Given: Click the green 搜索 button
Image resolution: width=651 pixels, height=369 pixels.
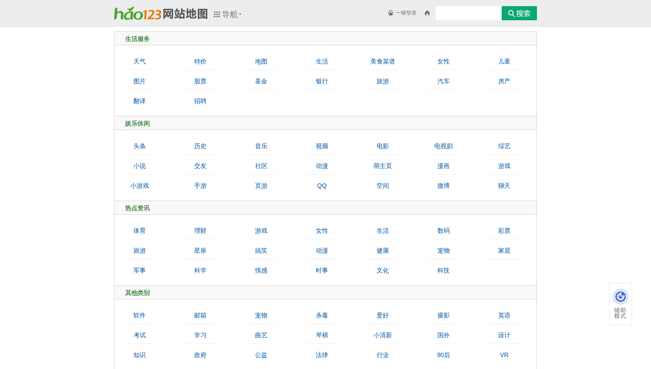Looking at the screenshot, I should 519,13.
